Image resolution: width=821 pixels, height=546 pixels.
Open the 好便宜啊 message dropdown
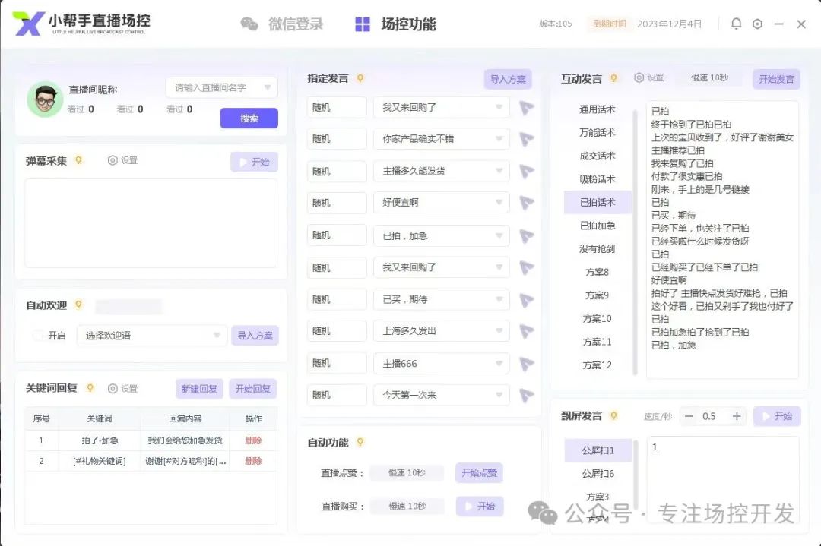click(x=441, y=203)
